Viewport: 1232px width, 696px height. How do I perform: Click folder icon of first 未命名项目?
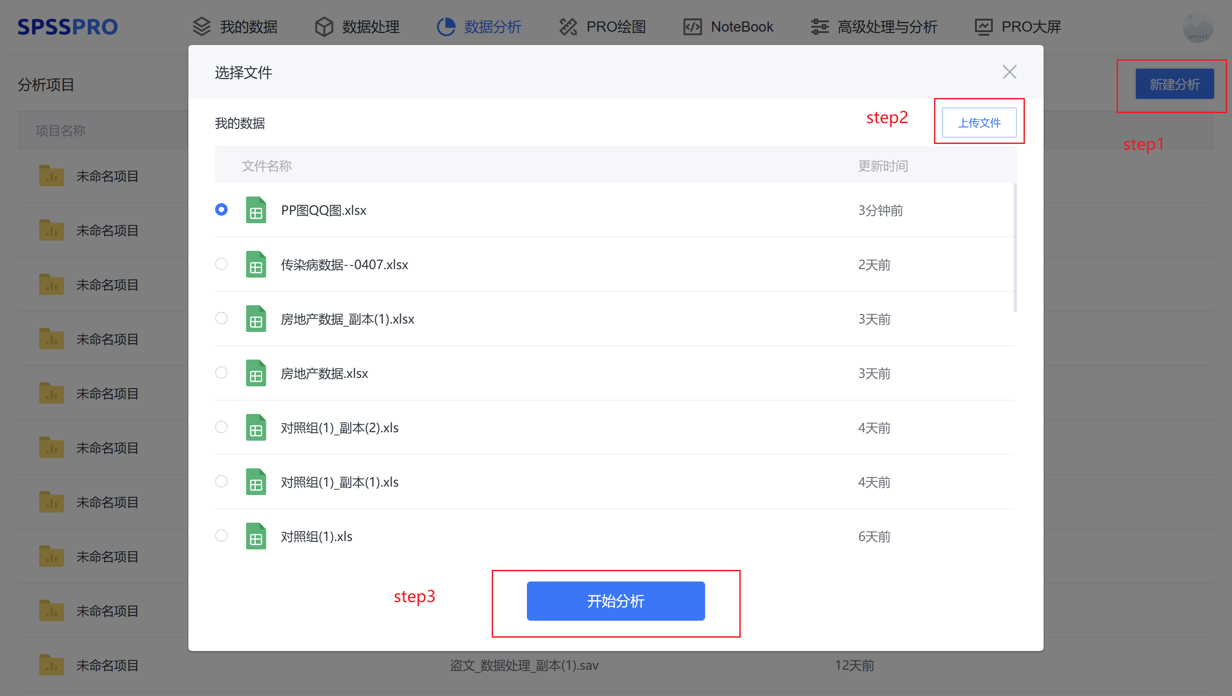tap(52, 176)
